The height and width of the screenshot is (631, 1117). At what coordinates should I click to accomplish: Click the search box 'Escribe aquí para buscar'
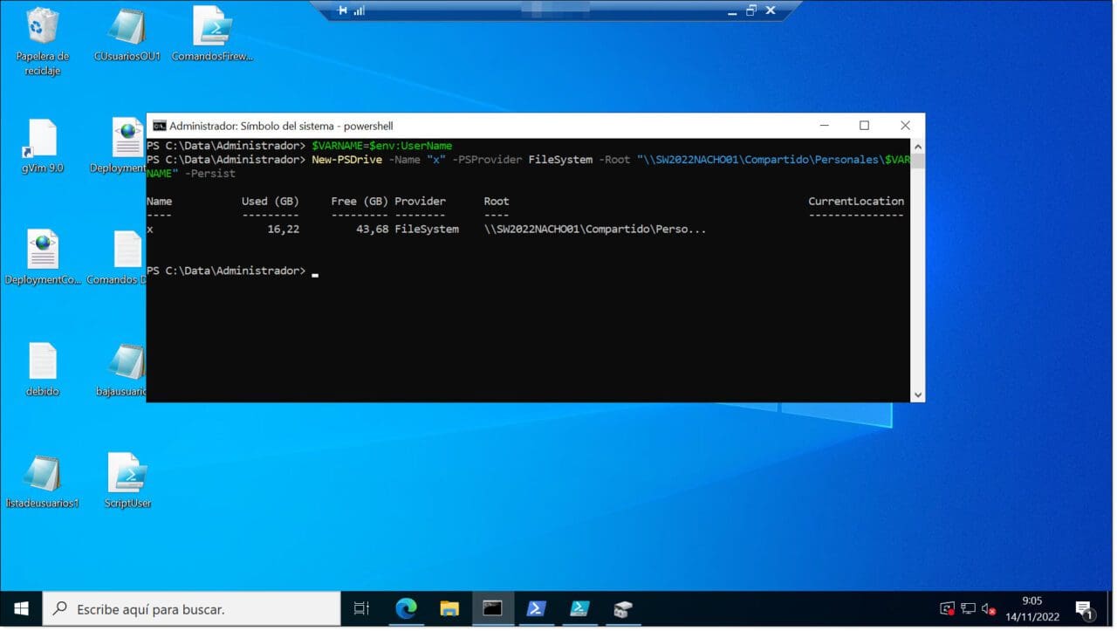coord(192,609)
